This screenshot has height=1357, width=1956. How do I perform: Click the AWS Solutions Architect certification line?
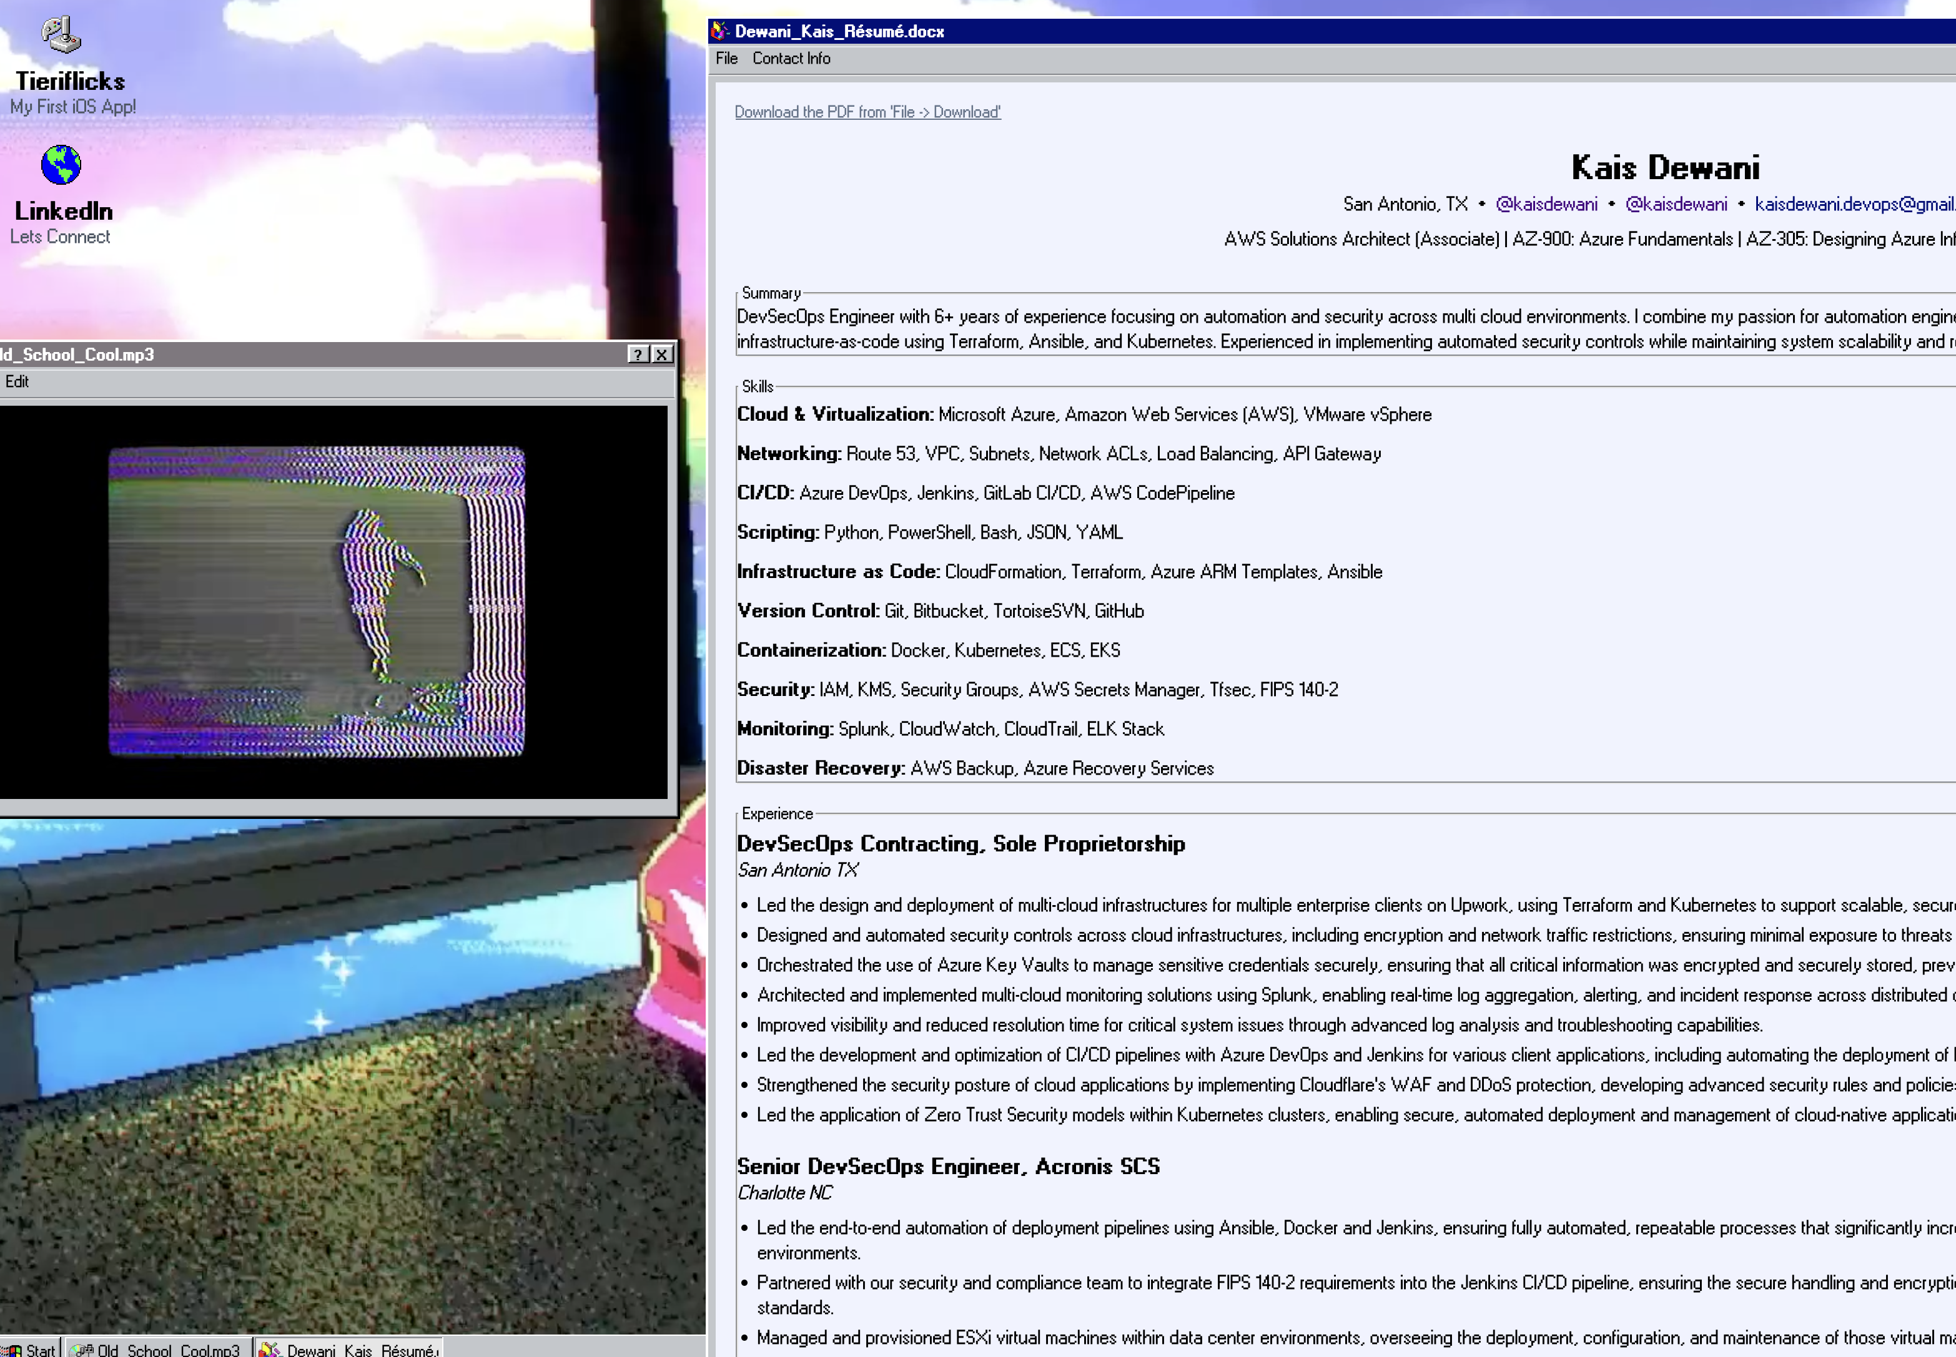click(x=1589, y=239)
